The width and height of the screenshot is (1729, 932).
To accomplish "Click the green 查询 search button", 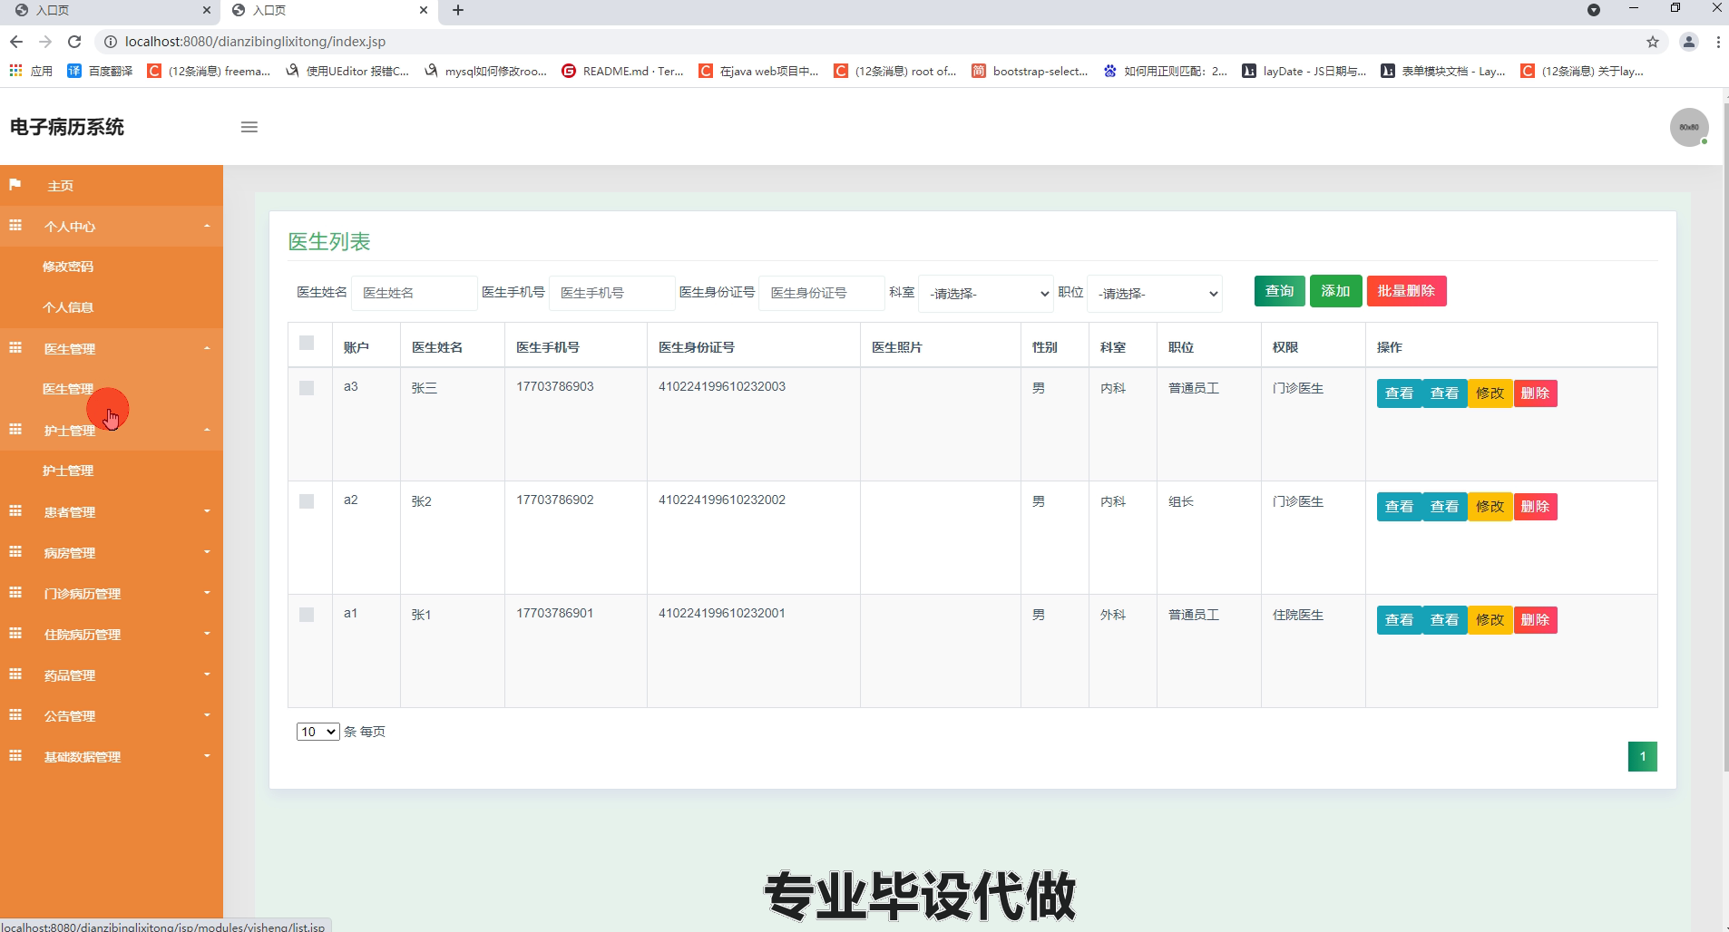I will click(x=1280, y=291).
